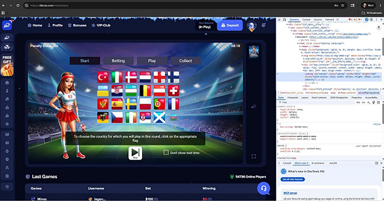The width and height of the screenshot is (384, 201).
Task: Click the "See all new features" button
Action: tap(292, 179)
